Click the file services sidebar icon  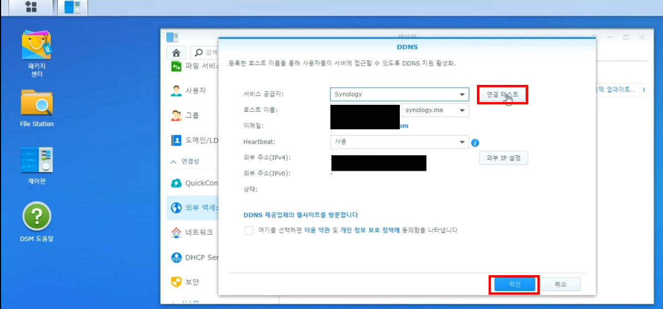[x=177, y=66]
